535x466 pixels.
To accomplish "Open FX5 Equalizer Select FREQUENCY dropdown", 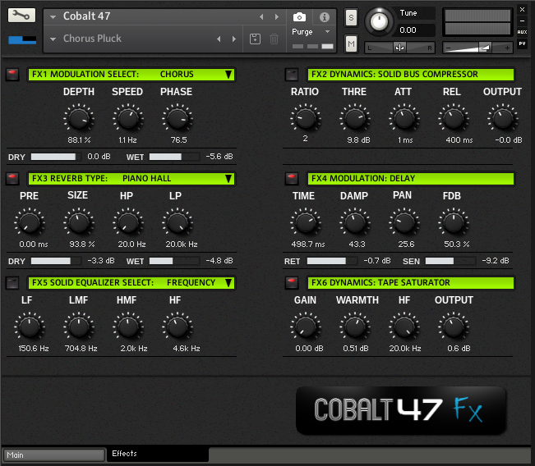I will (x=131, y=283).
